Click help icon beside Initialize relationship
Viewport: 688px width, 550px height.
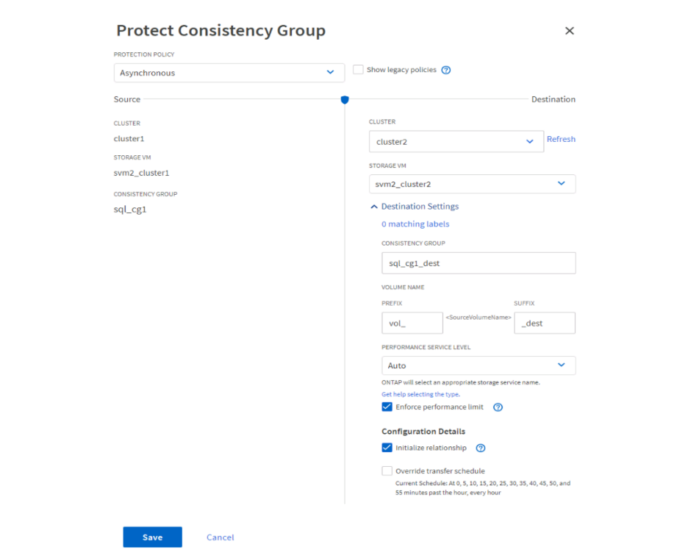(x=481, y=448)
